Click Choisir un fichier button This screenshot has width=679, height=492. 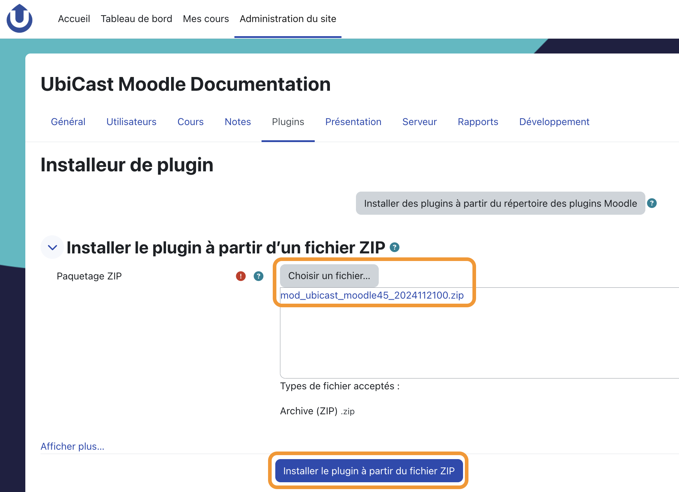click(329, 276)
